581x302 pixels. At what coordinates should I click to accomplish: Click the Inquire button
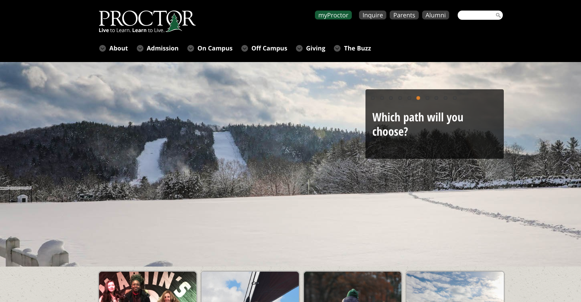tap(373, 15)
